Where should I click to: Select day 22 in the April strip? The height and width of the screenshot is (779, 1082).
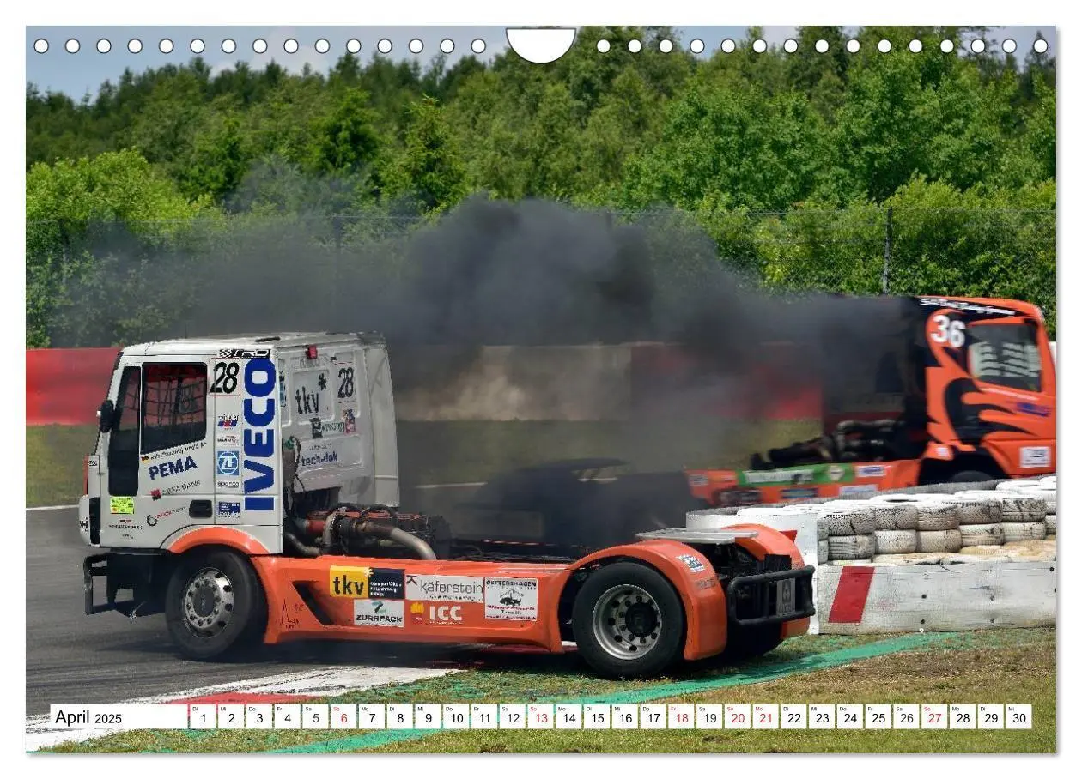[793, 717]
